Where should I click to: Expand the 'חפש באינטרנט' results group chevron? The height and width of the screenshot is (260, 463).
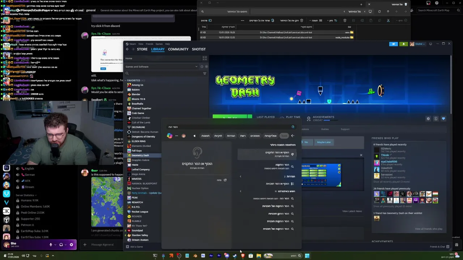click(x=241, y=191)
